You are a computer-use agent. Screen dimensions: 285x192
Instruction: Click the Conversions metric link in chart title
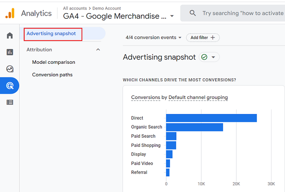(x=146, y=98)
